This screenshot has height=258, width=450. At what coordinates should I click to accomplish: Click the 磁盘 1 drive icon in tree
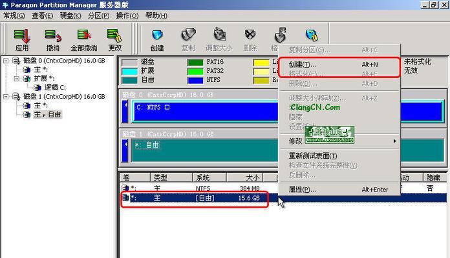click(16, 97)
